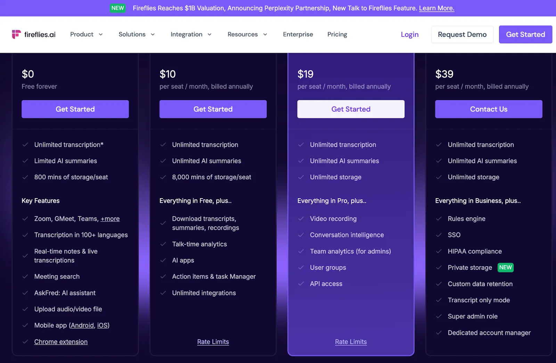Click the checkmark beside 800 mins of storage/seat
Image resolution: width=556 pixels, height=363 pixels.
25,177
